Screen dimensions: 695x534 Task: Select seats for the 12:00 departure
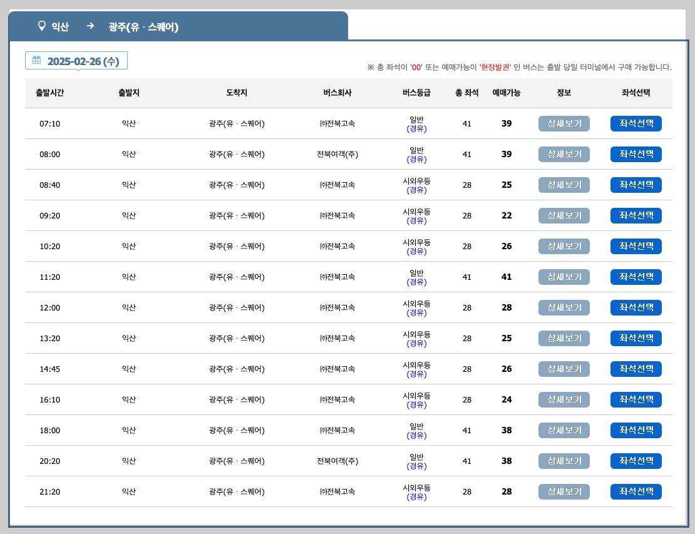tap(636, 307)
